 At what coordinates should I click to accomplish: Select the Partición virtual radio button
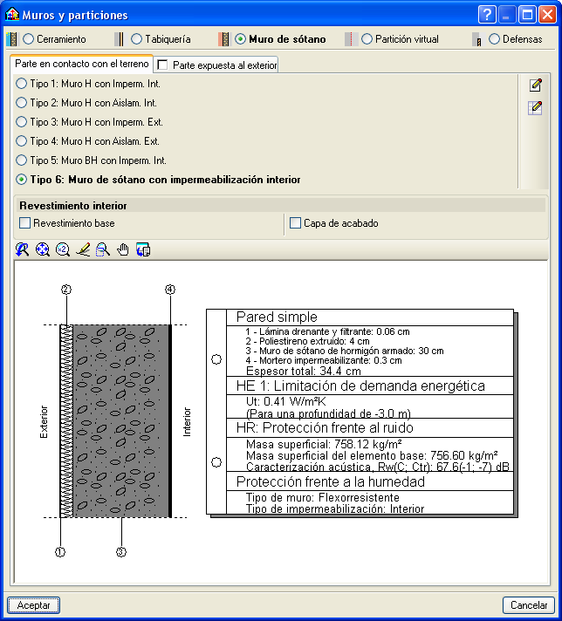click(367, 38)
